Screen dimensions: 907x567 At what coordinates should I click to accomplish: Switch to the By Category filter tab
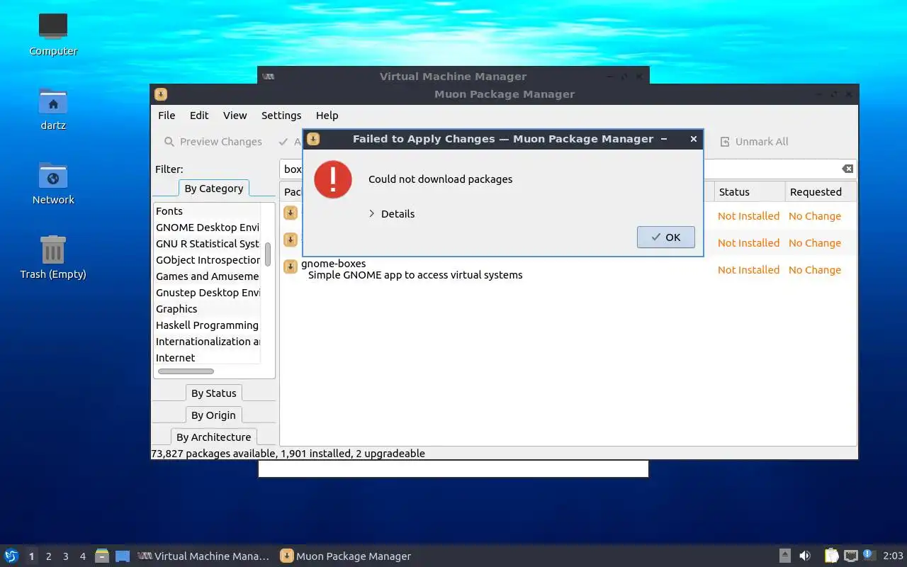pos(213,189)
